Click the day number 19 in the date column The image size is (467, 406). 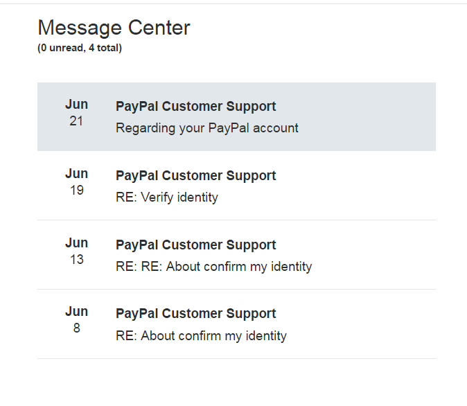point(76,191)
